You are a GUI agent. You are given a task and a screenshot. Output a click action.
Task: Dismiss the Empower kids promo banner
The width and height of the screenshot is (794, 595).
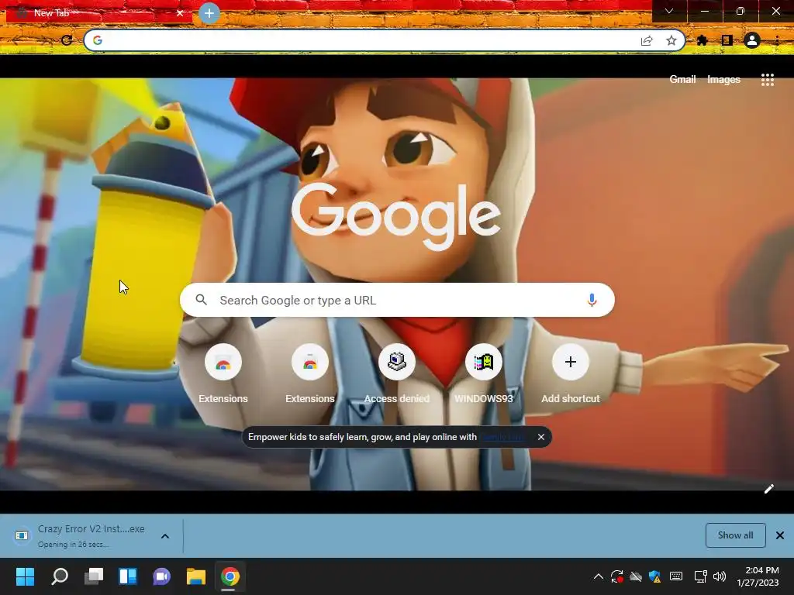pos(540,437)
